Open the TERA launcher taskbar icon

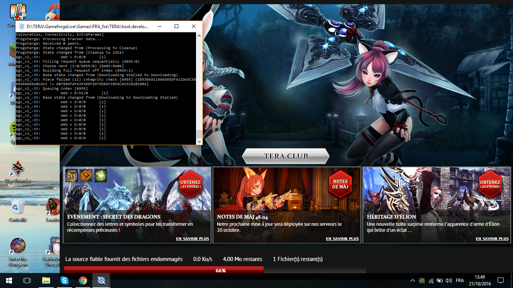click(101, 280)
